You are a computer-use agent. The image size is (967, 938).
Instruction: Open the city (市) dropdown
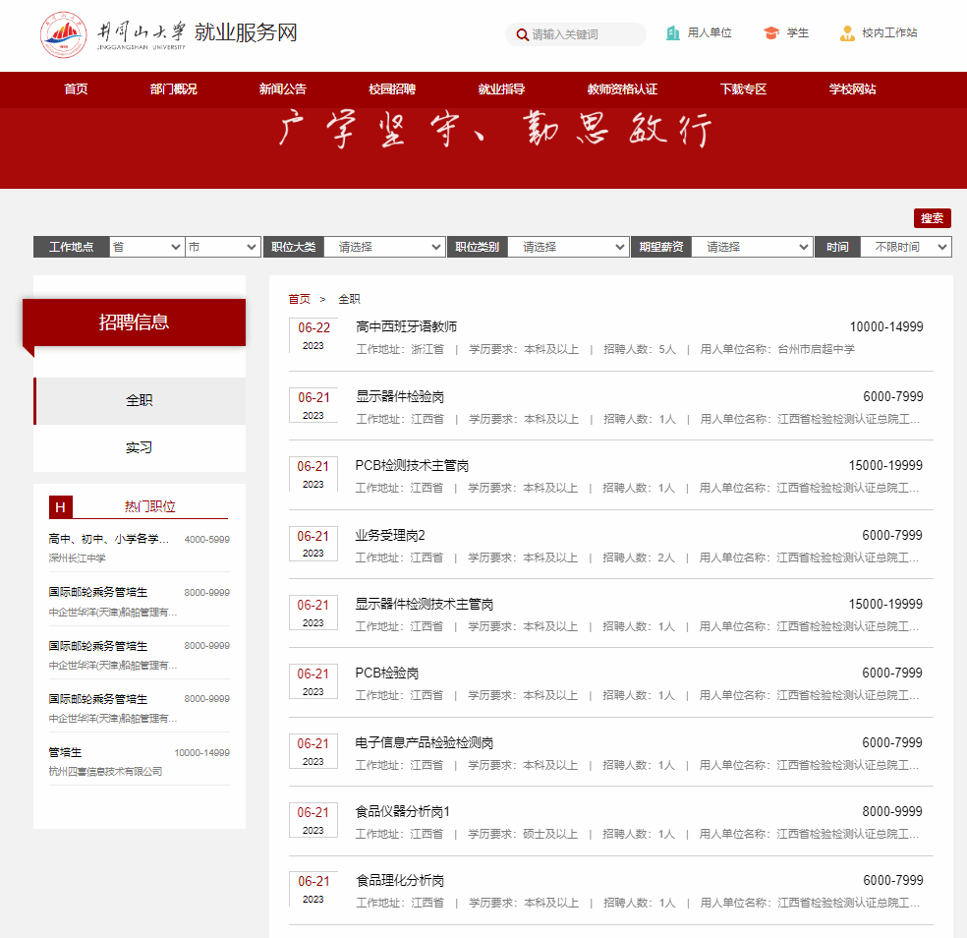222,247
